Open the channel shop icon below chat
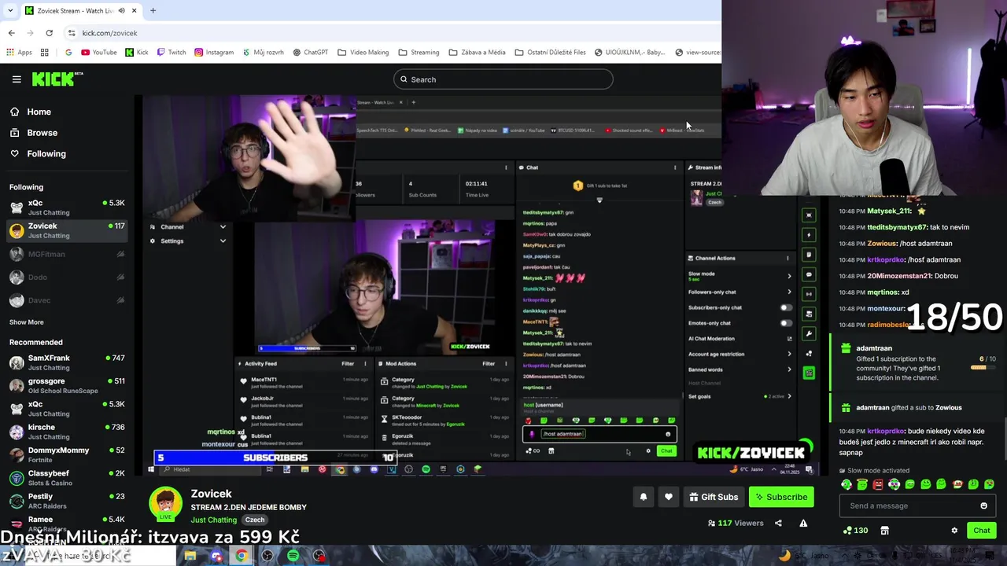 pos(884,531)
